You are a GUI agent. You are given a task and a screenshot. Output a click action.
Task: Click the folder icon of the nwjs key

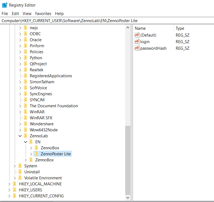25,28
